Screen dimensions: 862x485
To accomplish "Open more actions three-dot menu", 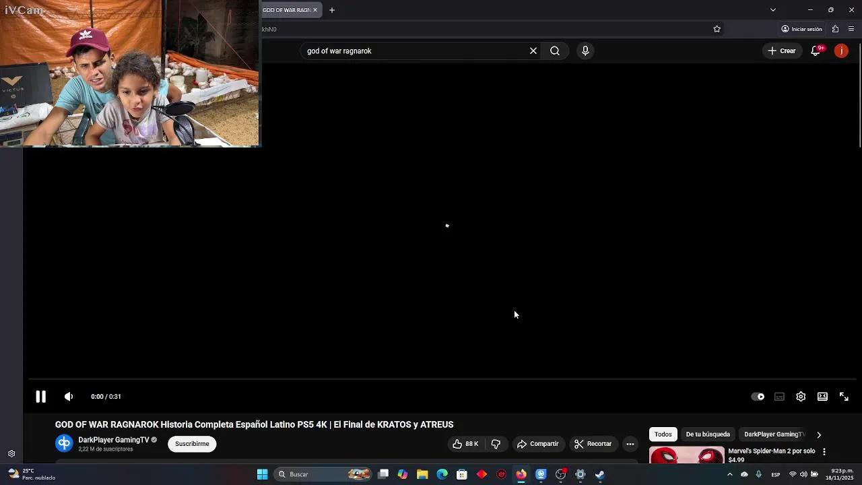I will coord(630,444).
